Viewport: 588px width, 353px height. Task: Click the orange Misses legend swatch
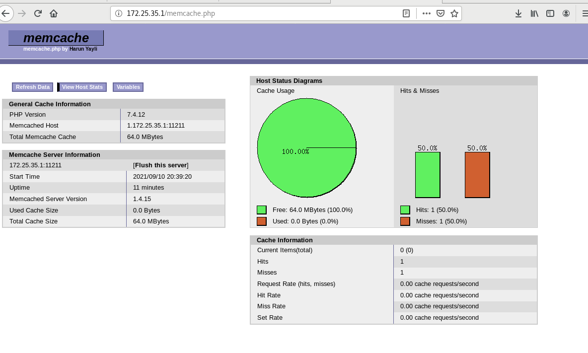(405, 221)
